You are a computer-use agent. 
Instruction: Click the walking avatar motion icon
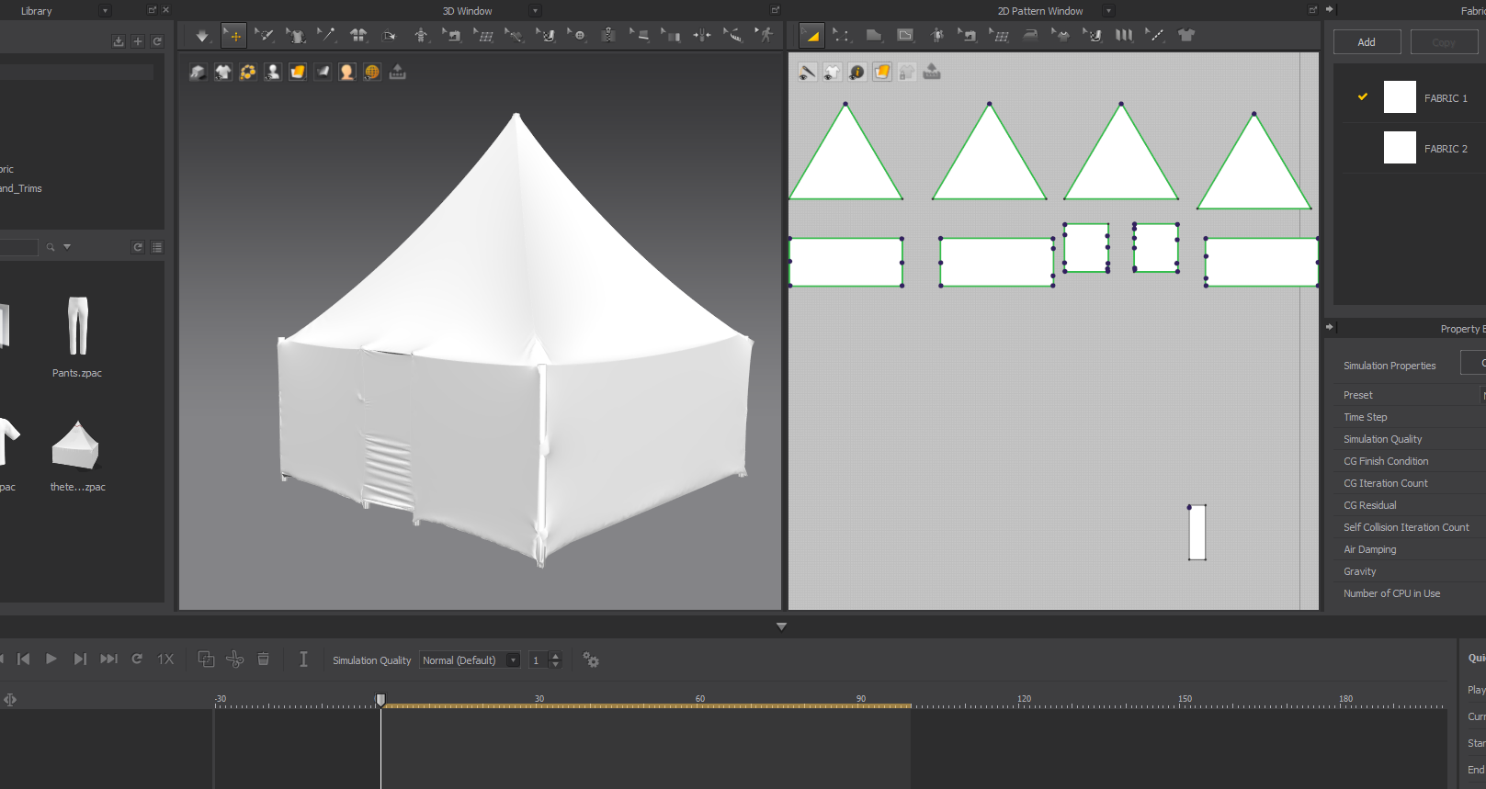point(765,36)
